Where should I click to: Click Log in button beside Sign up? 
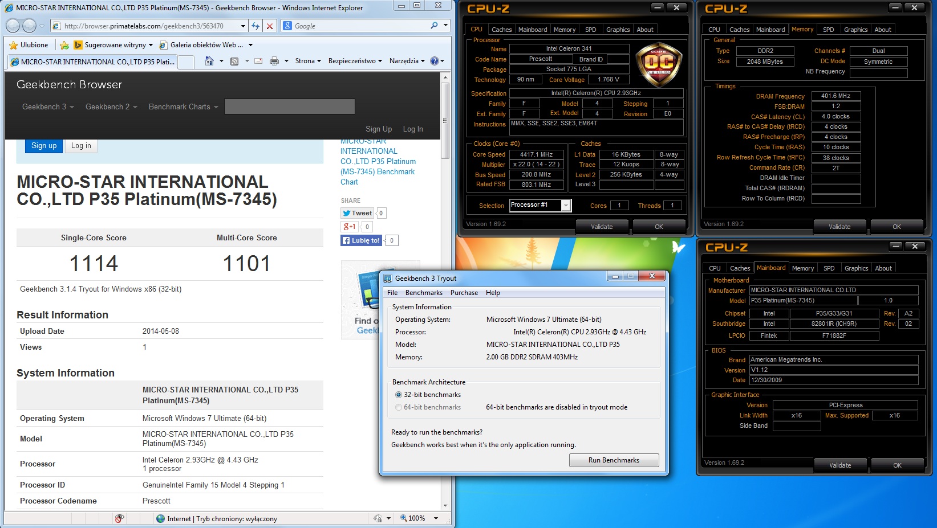coord(81,146)
